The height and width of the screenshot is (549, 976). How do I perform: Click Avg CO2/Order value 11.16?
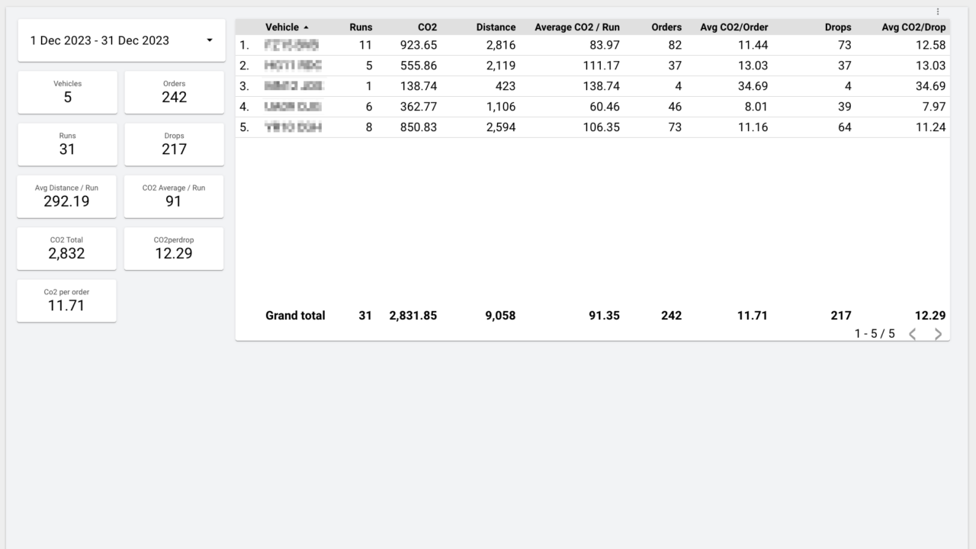753,127
